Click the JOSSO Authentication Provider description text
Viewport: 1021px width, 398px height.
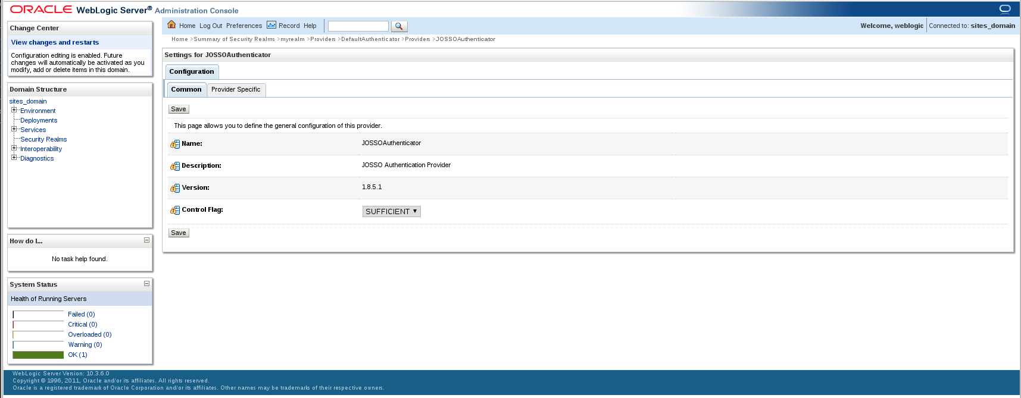pos(406,165)
